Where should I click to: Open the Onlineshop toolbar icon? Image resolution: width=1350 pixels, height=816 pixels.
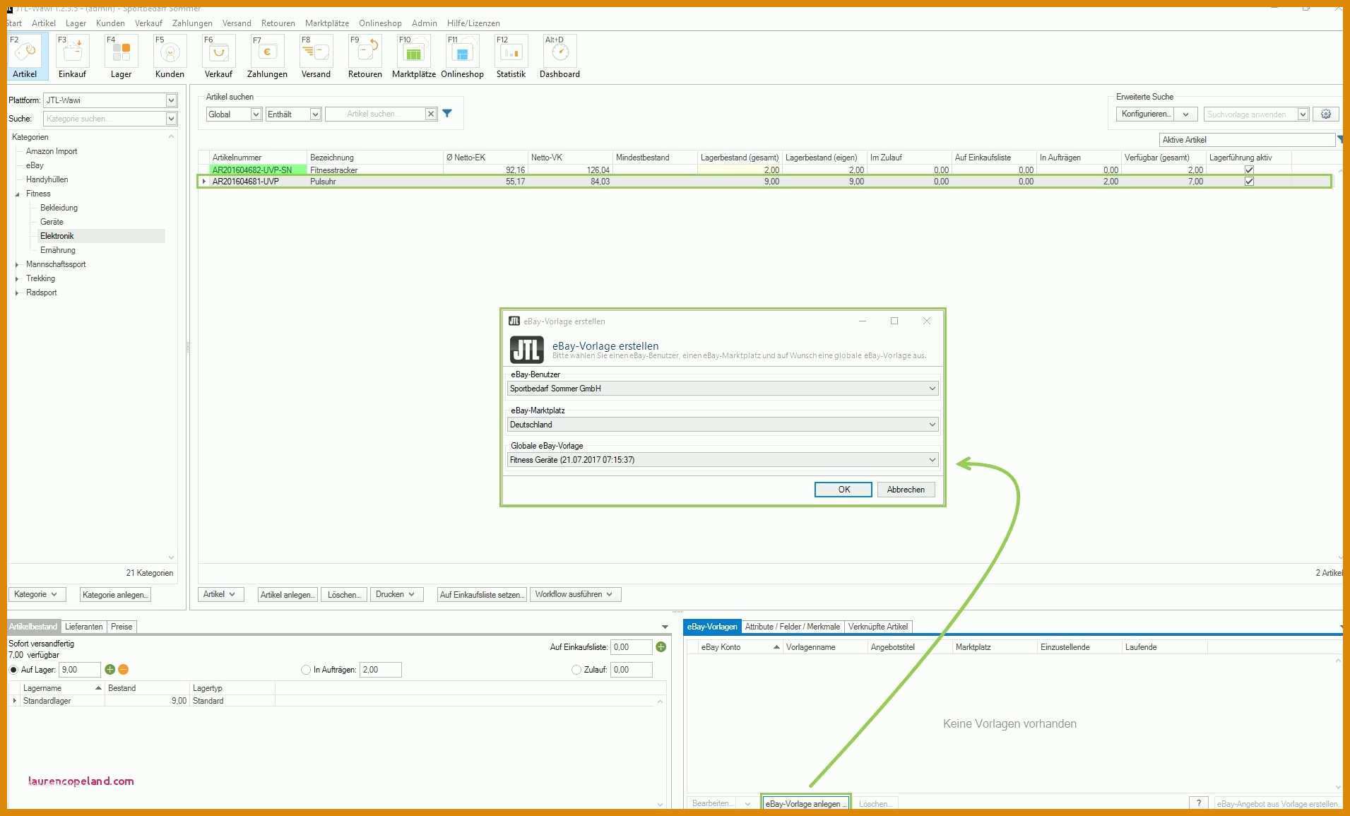click(462, 56)
